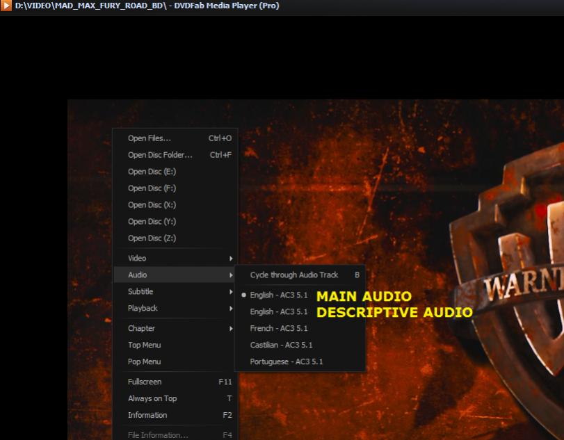Click the highlighted Audio menu item
This screenshot has height=440, width=564.
[x=175, y=275]
